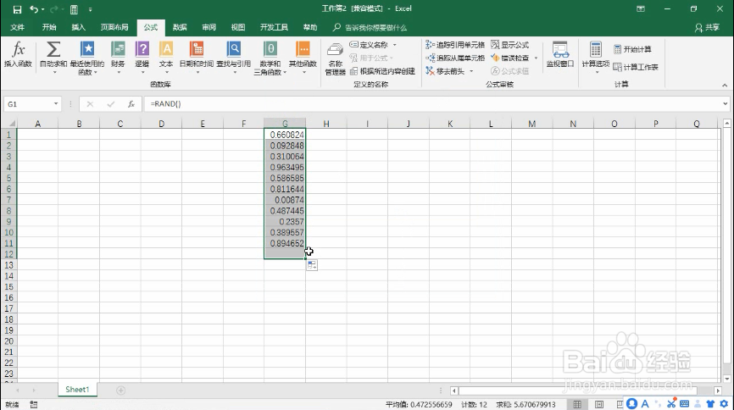734x410 pixels.
Task: Open Lookup and Reference functions
Action: coord(234,57)
